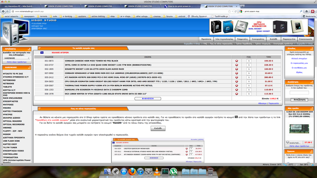Launch the App Store from Dock
Screen dimensions: 317x178
[124, 172]
